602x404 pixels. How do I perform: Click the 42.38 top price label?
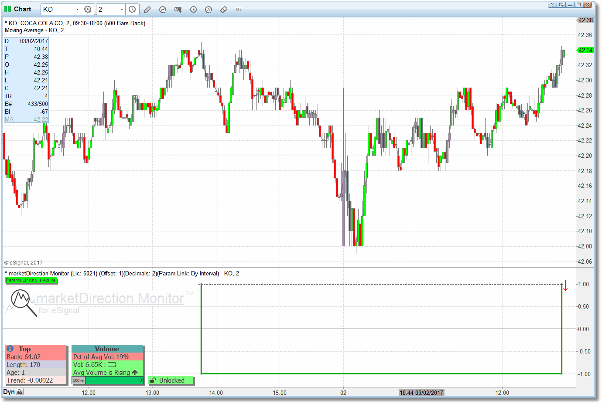(585, 20)
